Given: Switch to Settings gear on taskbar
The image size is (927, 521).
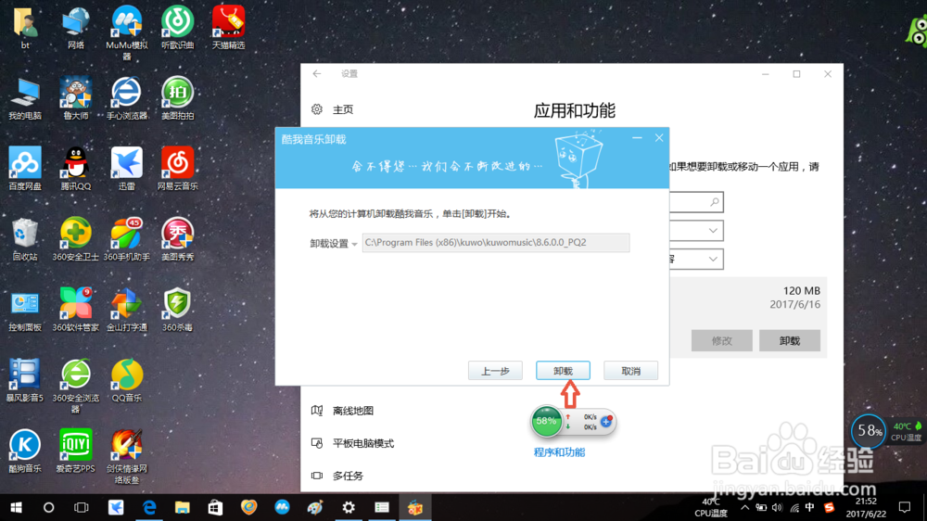Looking at the screenshot, I should coord(349,507).
